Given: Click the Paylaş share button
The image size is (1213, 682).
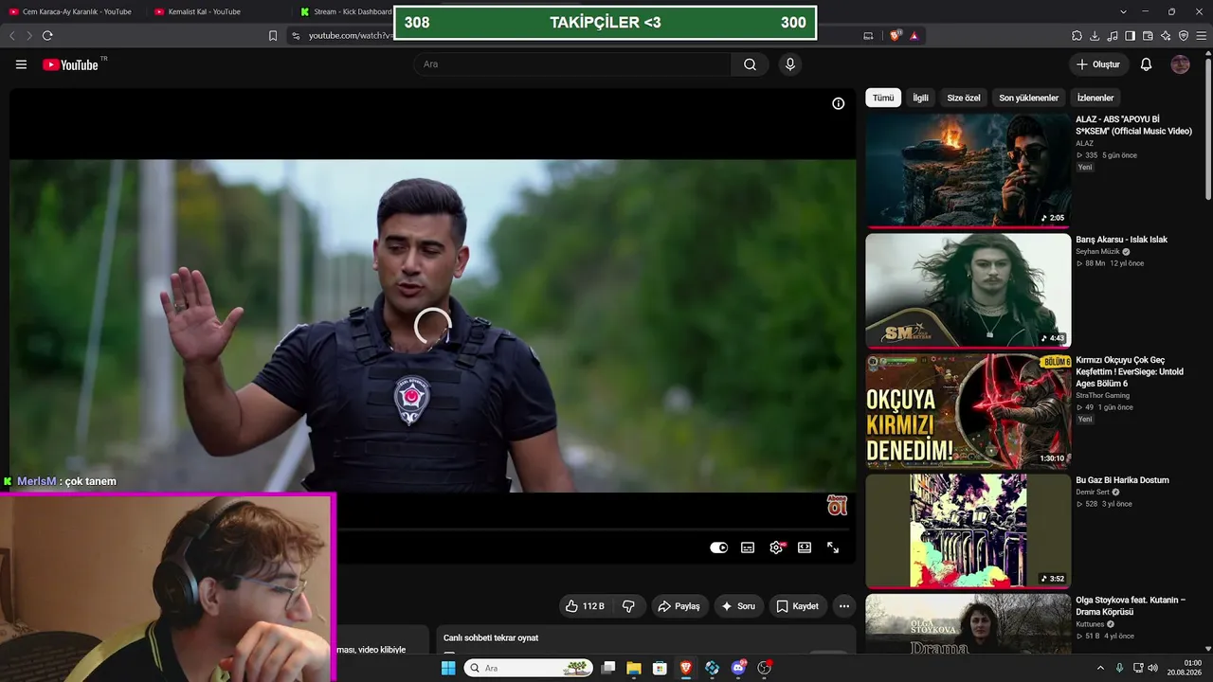Looking at the screenshot, I should tap(679, 606).
